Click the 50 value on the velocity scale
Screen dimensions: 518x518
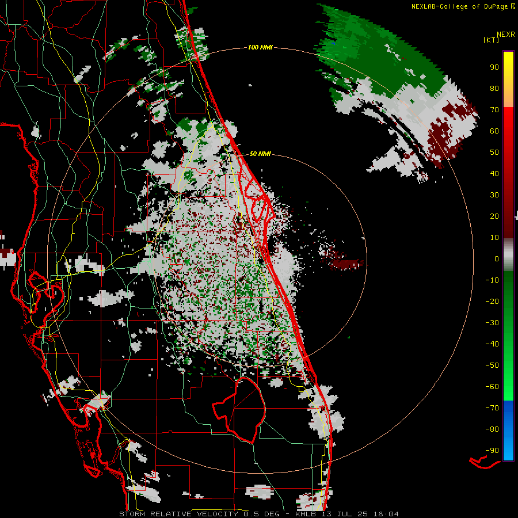[494, 153]
